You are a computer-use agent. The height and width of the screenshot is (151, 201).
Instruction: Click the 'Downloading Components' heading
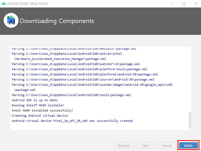[x=57, y=21]
